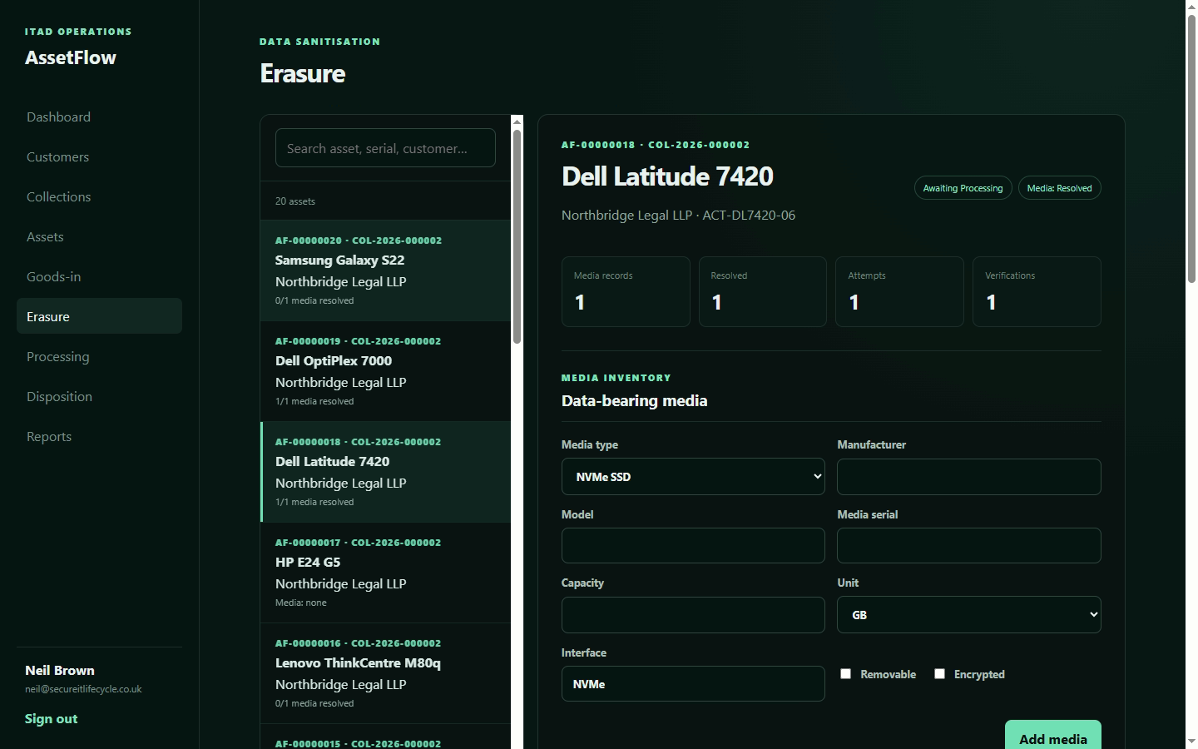The image size is (1198, 749).
Task: Open the Processing section
Action: [99, 357]
